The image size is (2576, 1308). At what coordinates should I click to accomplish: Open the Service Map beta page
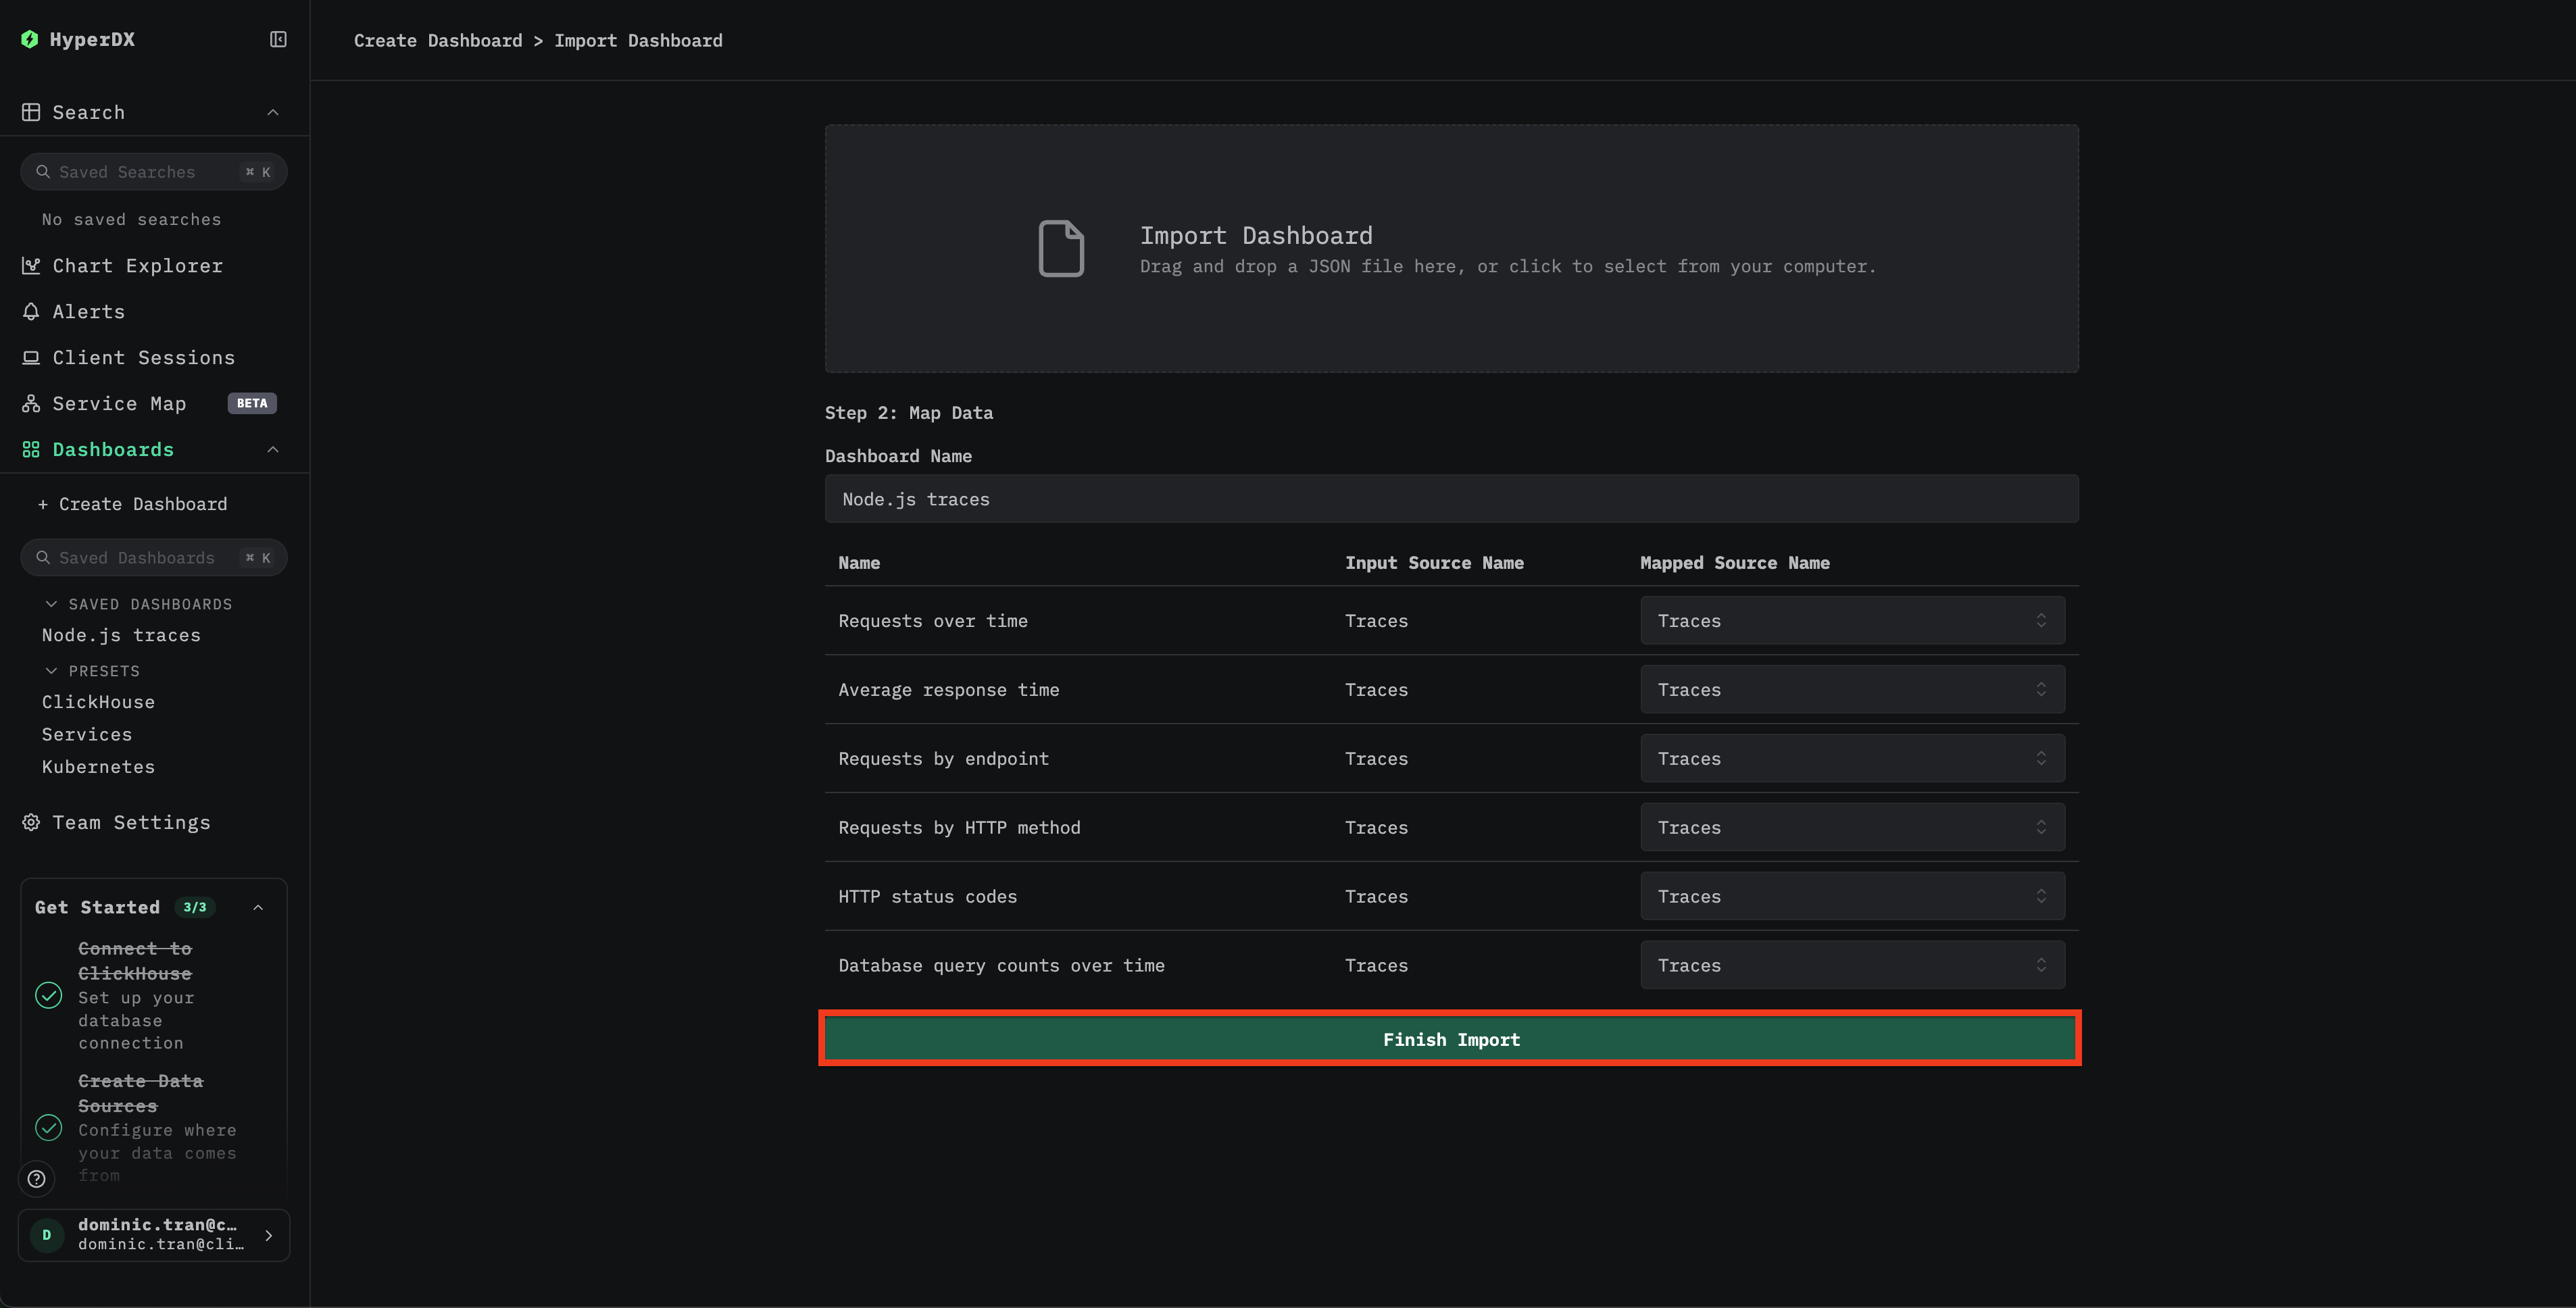coord(119,404)
